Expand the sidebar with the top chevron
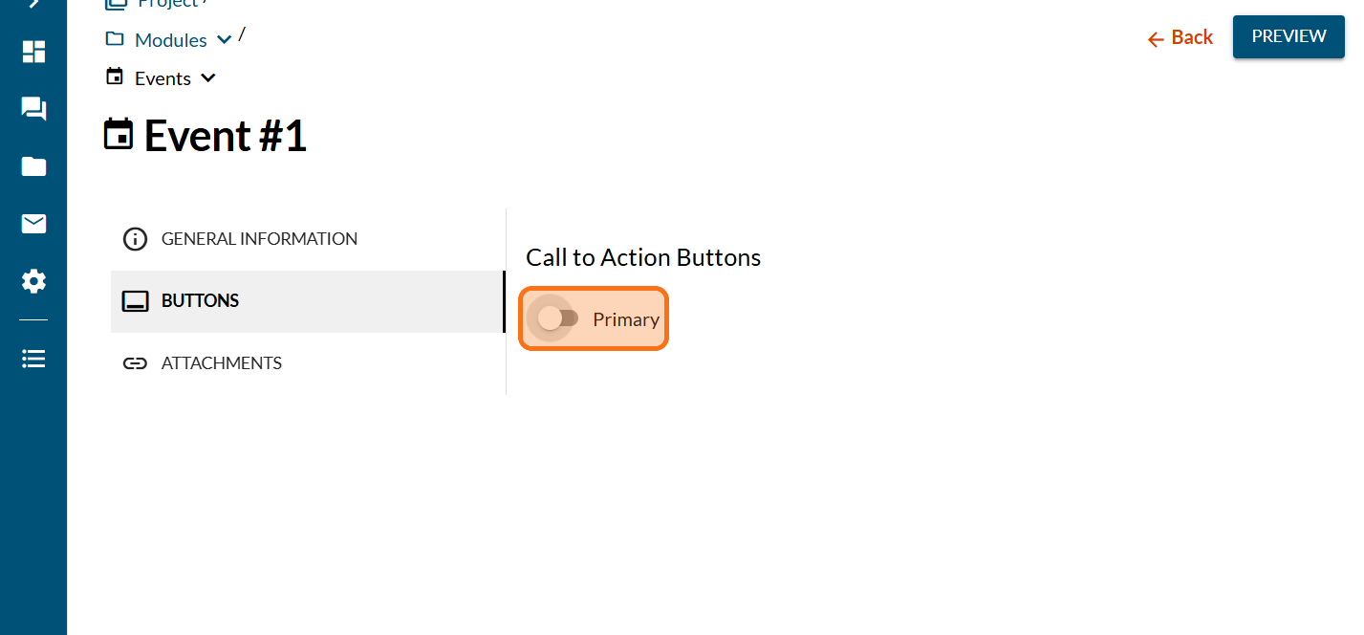Screen dimensions: 1364x635 click(x=33, y=3)
